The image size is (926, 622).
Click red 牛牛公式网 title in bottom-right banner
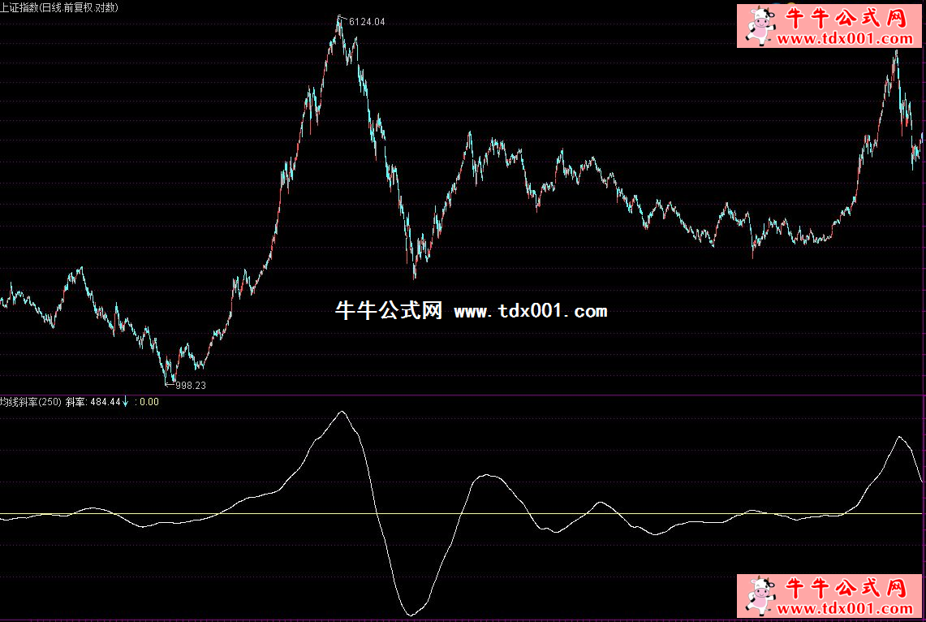[844, 588]
